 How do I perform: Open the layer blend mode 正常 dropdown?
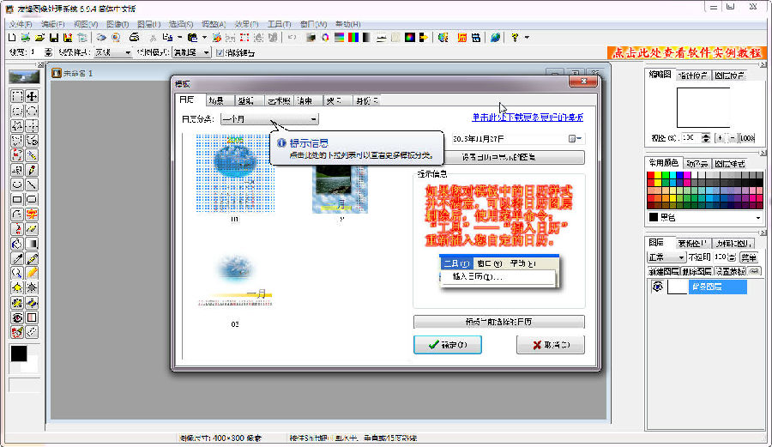(681, 257)
